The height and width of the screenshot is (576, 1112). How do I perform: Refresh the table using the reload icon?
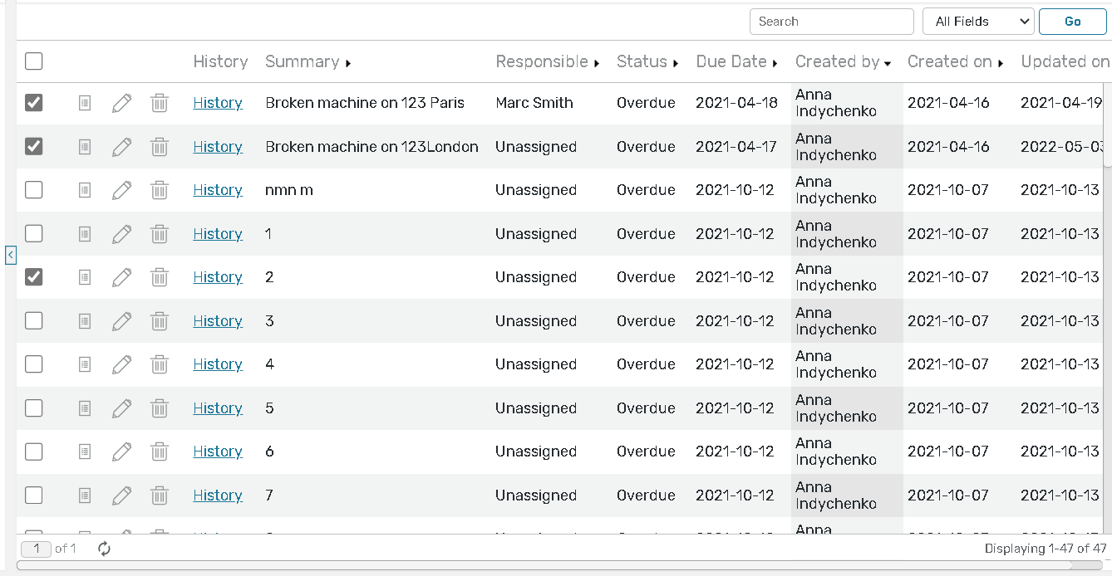tap(105, 549)
